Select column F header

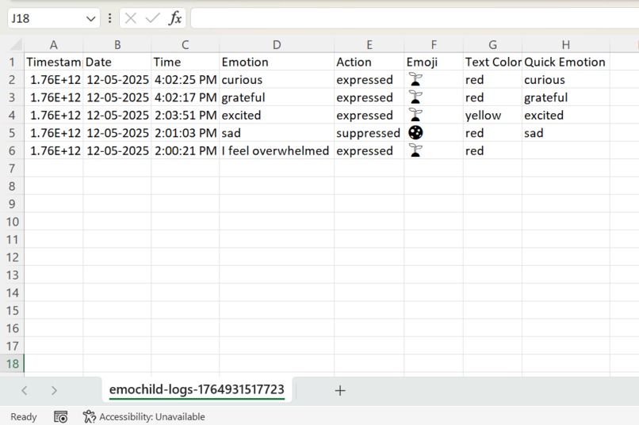[x=434, y=45]
